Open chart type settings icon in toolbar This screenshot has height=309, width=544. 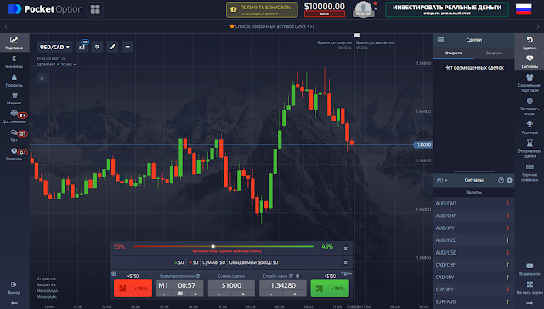pos(82,47)
